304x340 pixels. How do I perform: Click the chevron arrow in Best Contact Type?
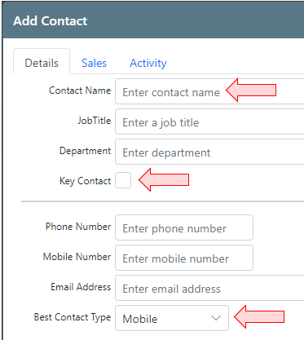(x=216, y=318)
